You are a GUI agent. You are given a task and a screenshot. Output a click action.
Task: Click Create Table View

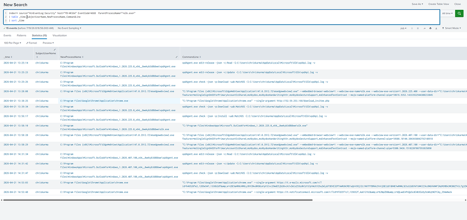tap(439, 4)
